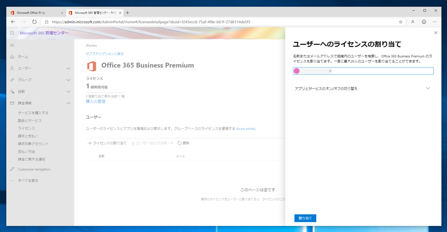Open 請求と支払い in sidebar
Image resolution: width=447 pixels, height=232 pixels.
28,136
